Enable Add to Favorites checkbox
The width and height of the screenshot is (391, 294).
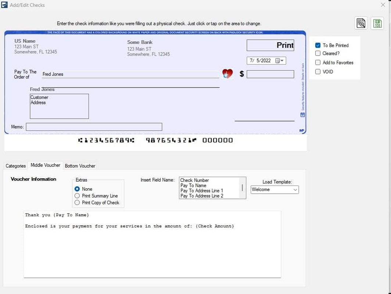(318, 62)
